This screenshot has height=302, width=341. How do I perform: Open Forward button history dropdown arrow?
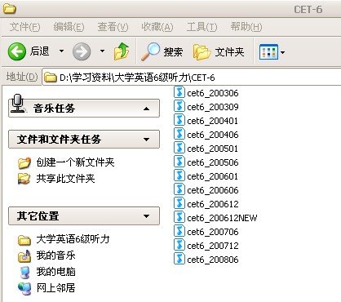102,51
